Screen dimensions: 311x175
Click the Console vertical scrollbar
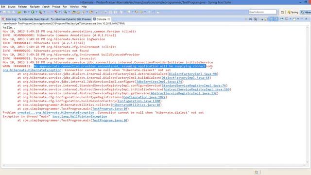pos(308,94)
